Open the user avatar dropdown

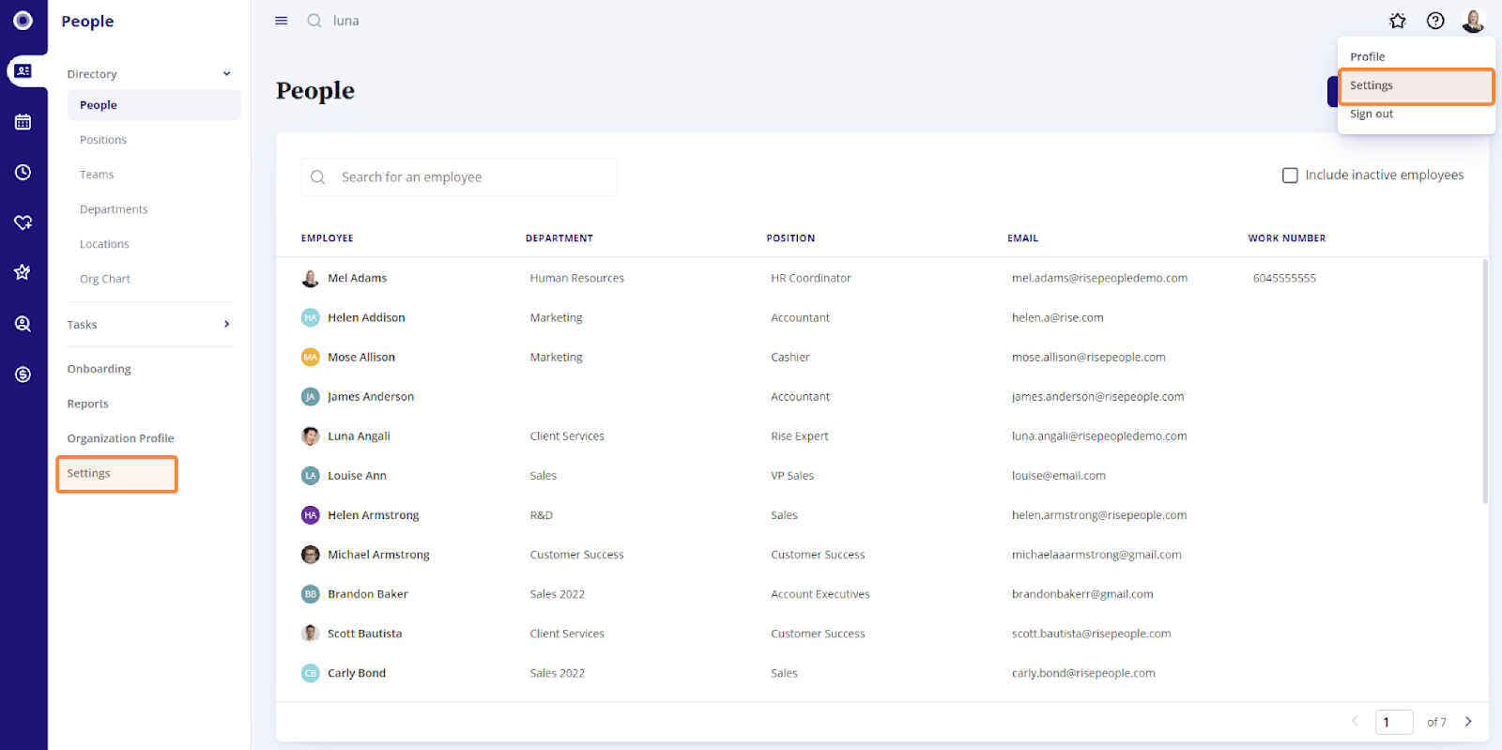pyautogui.click(x=1473, y=21)
